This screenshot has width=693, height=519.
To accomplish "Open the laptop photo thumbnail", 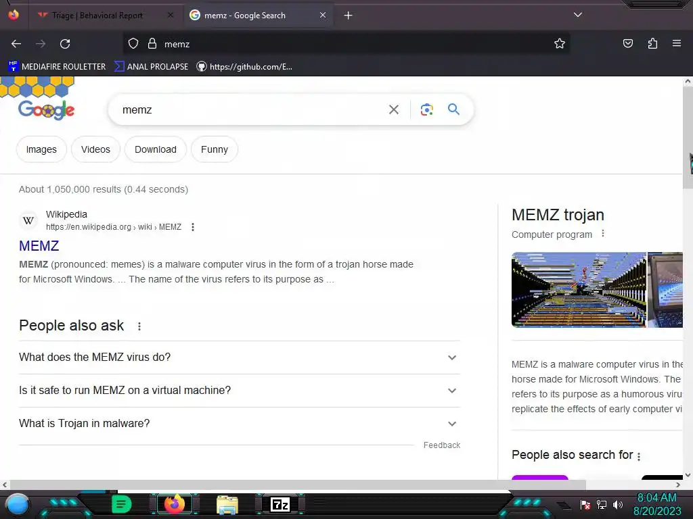I will [665, 290].
